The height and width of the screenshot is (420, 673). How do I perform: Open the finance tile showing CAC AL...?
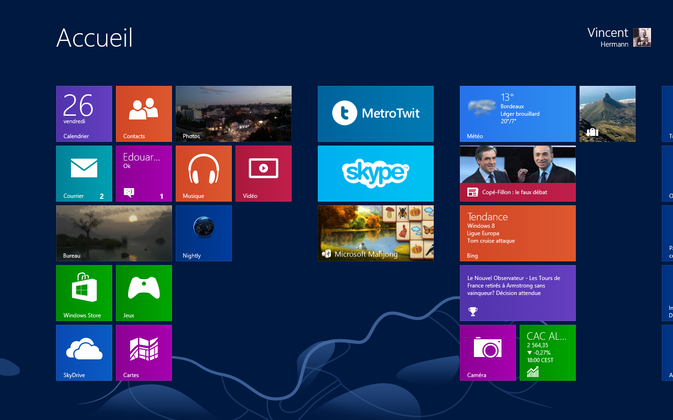[548, 353]
